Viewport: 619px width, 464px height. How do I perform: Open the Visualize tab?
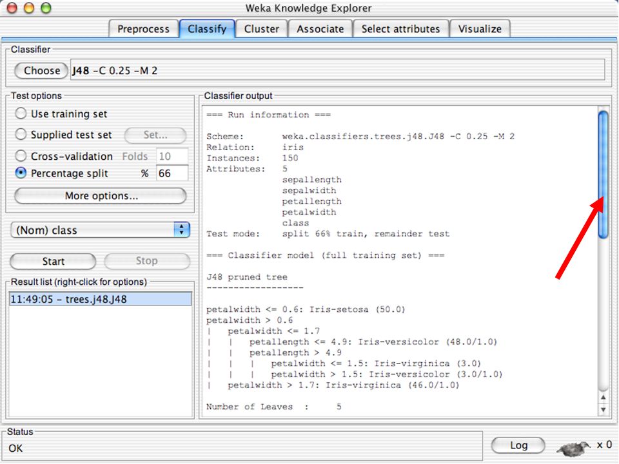click(480, 29)
